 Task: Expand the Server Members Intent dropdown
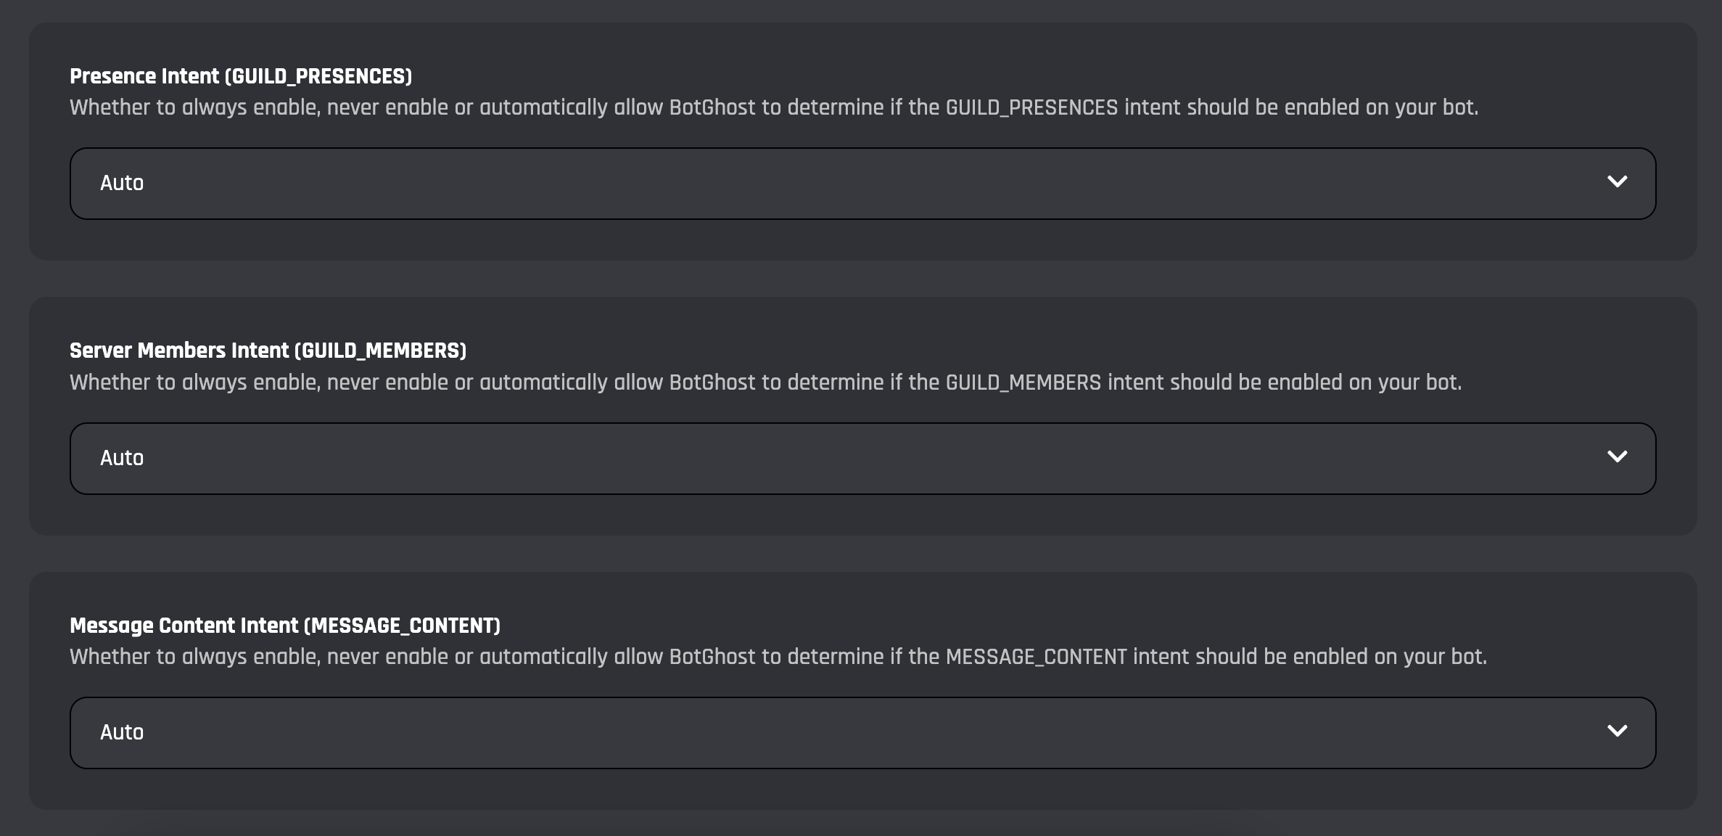coord(862,459)
